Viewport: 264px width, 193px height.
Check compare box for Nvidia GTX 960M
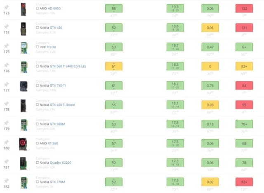click(38, 124)
